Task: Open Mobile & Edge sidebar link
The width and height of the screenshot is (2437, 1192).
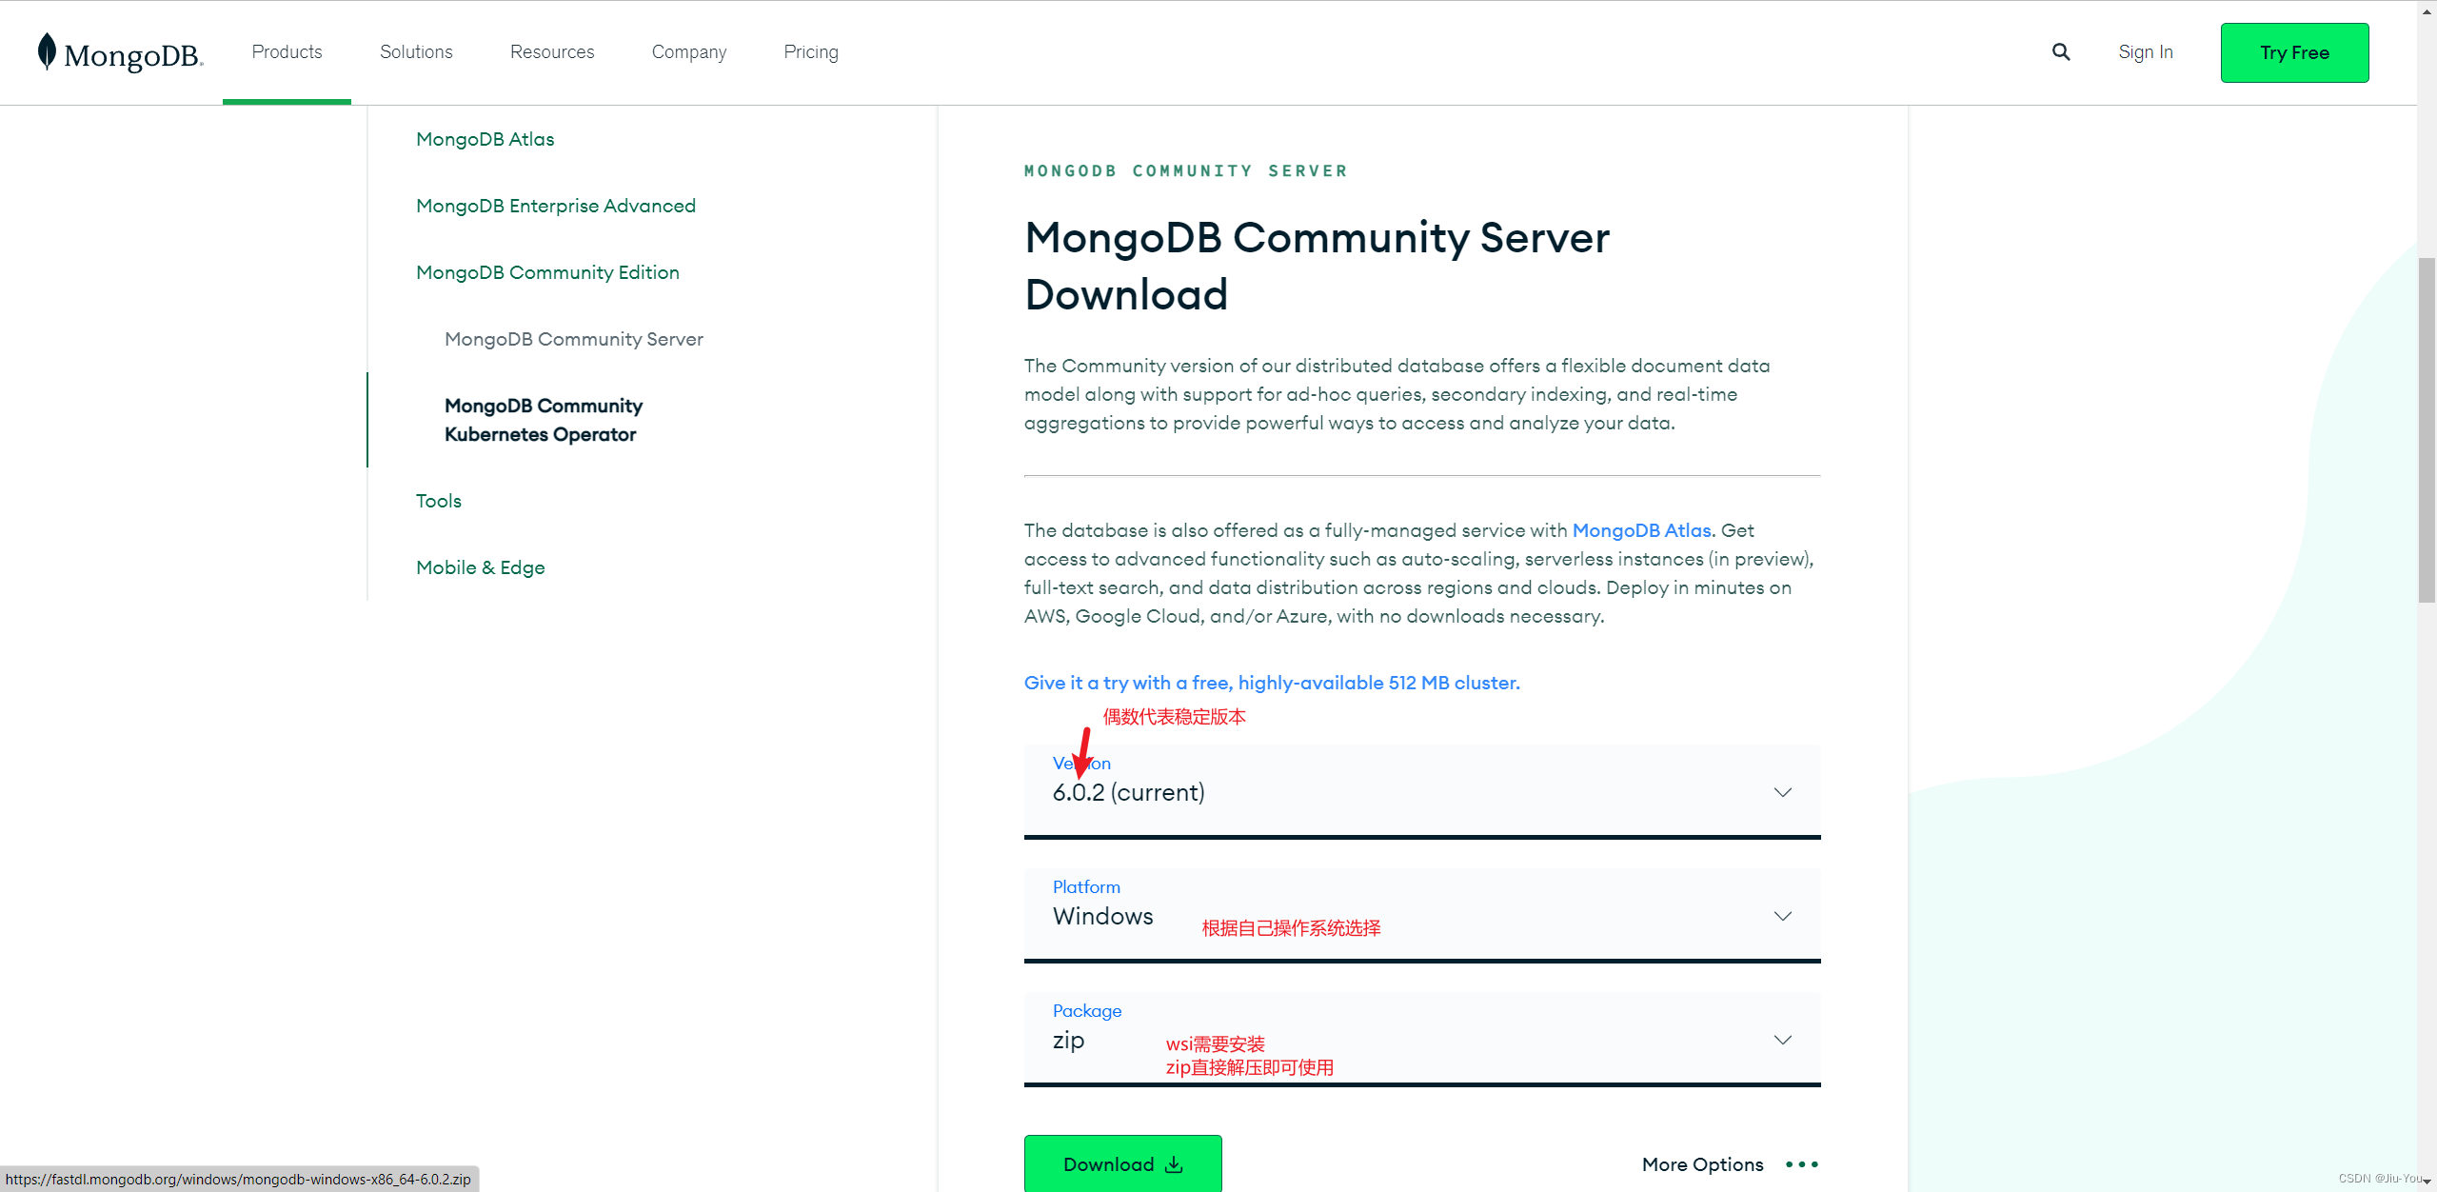Action: click(480, 567)
